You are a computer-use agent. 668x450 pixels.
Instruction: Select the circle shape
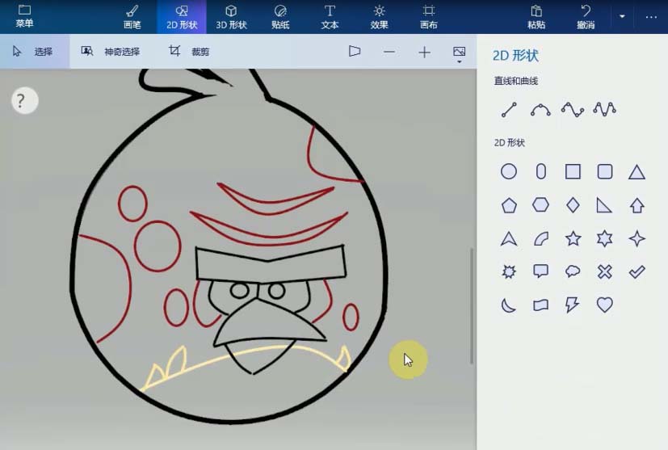[x=509, y=172]
